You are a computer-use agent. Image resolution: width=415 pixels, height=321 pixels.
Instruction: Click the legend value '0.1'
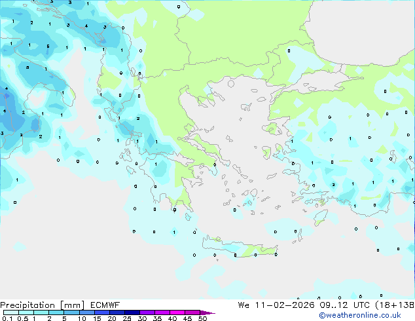tap(7, 318)
